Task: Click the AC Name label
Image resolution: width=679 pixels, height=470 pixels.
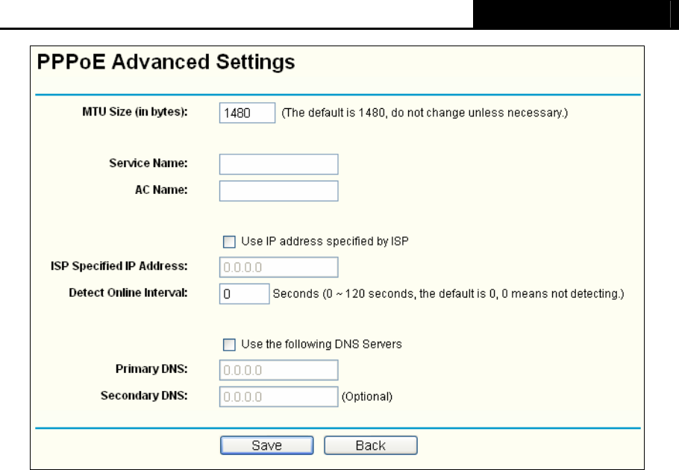Action: click(x=161, y=190)
